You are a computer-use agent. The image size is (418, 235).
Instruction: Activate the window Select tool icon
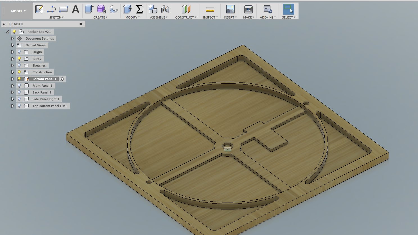(289, 9)
